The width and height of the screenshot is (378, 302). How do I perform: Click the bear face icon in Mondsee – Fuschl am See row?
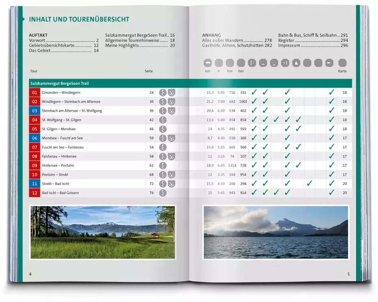[x=172, y=138]
